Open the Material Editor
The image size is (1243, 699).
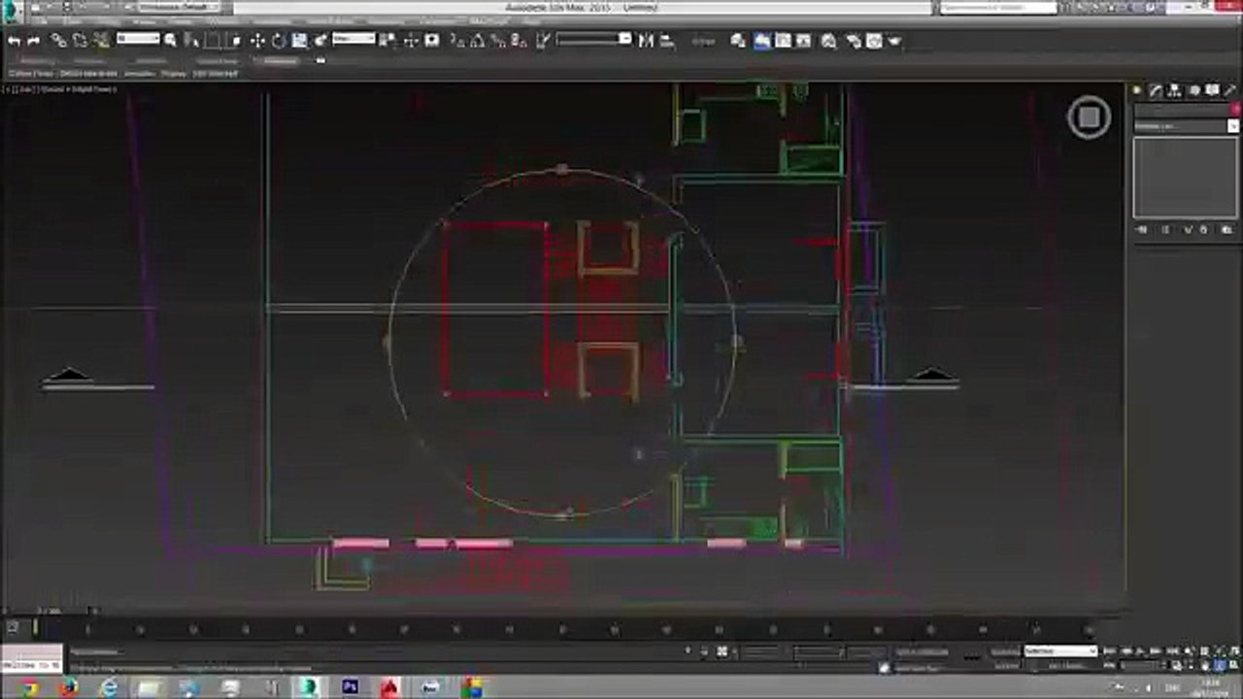click(828, 41)
